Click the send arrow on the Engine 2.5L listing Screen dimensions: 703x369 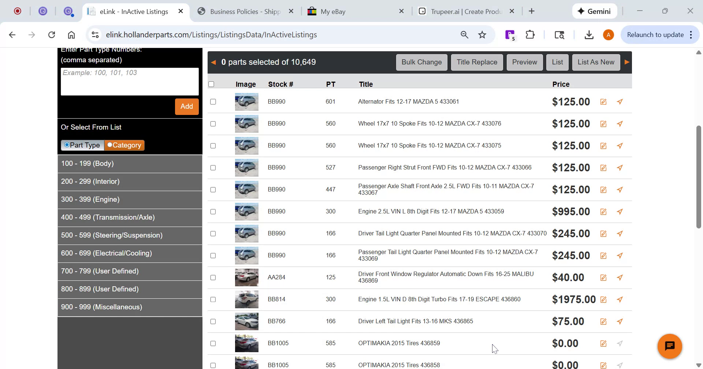620,212
